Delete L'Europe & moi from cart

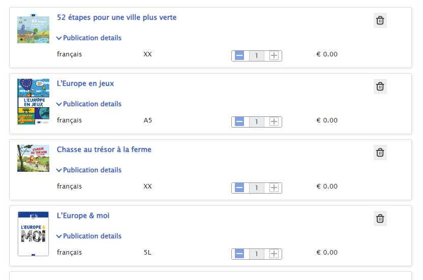380,219
